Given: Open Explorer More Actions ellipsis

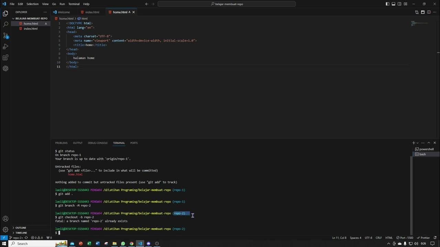Looking at the screenshot, I should click(x=45, y=12).
